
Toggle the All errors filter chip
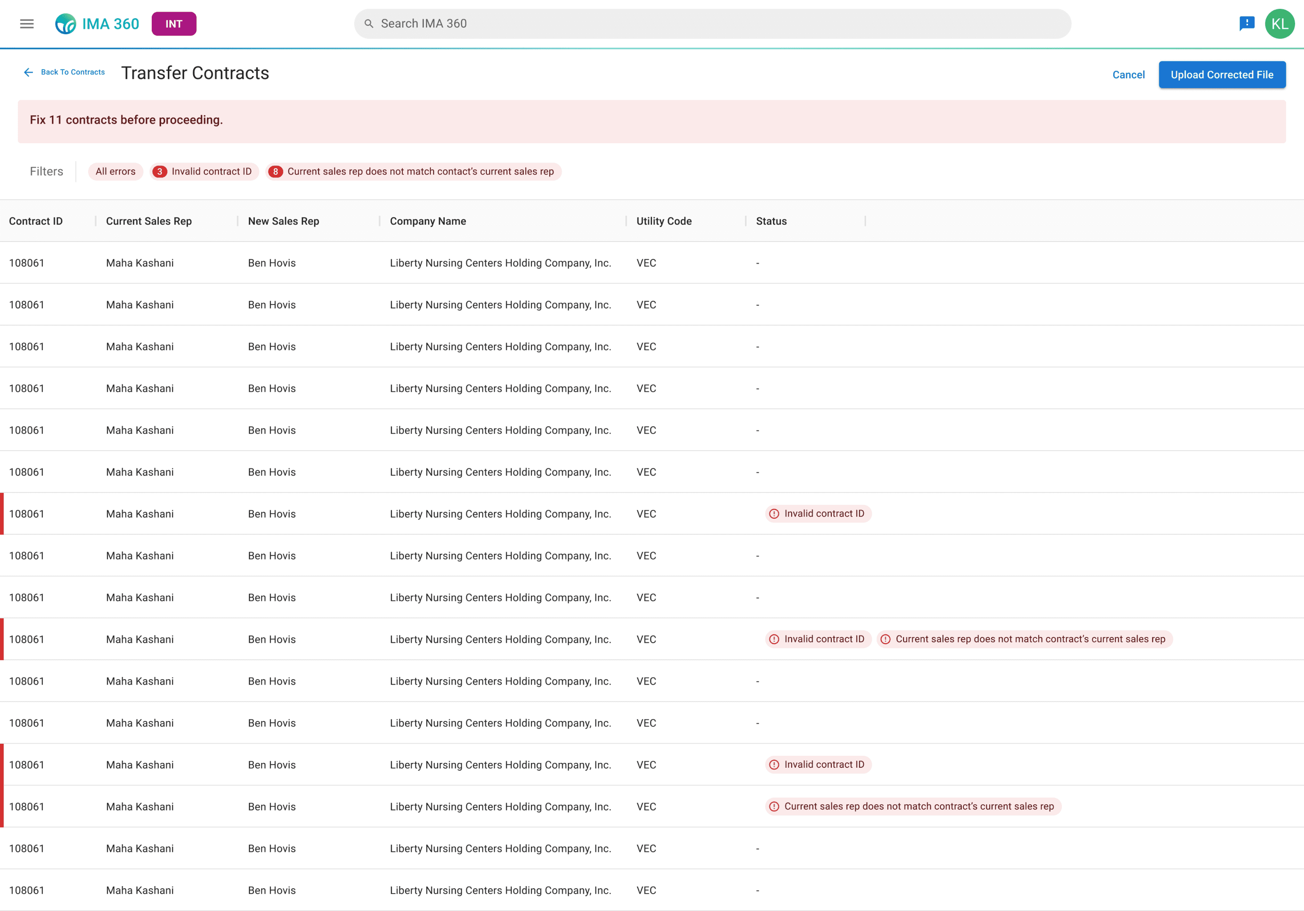tap(115, 171)
